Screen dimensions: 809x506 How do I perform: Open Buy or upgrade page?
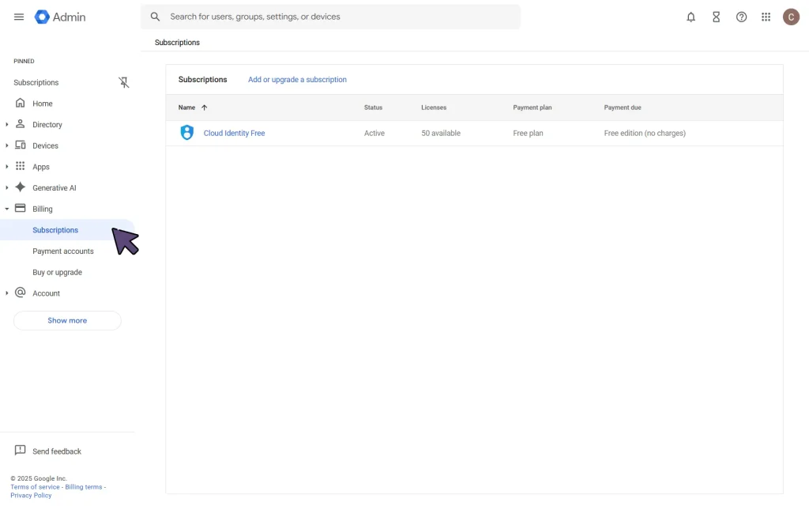pos(57,273)
